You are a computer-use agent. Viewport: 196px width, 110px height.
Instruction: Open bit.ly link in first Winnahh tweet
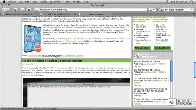(156, 64)
